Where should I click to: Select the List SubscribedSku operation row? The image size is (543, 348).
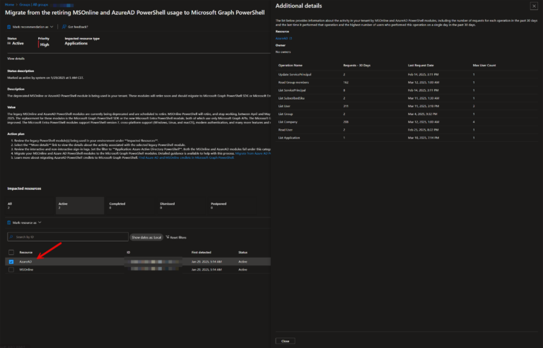[x=407, y=99]
